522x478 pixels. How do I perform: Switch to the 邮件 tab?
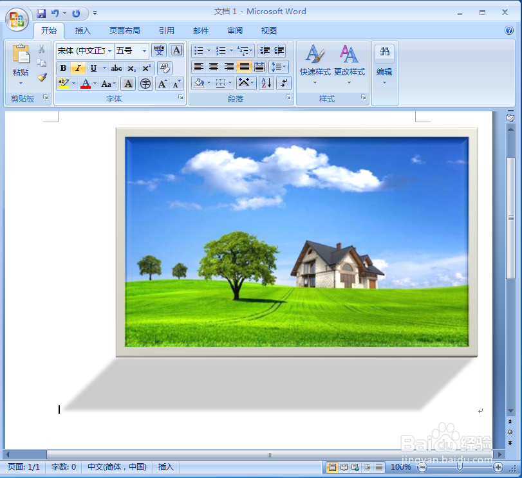pos(201,31)
